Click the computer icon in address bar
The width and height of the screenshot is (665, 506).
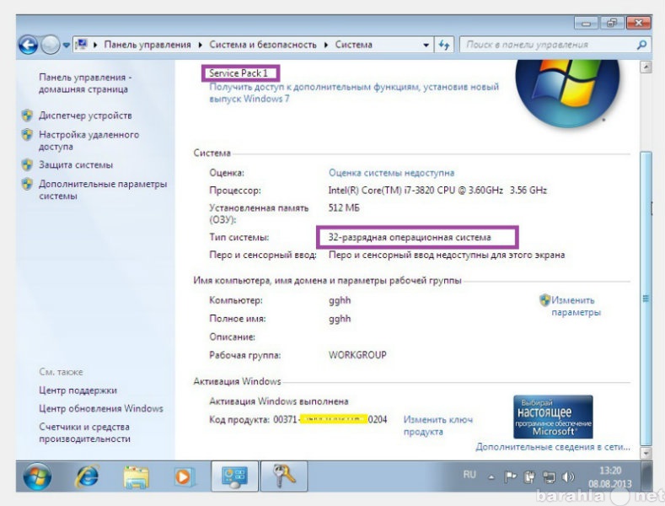(x=82, y=45)
